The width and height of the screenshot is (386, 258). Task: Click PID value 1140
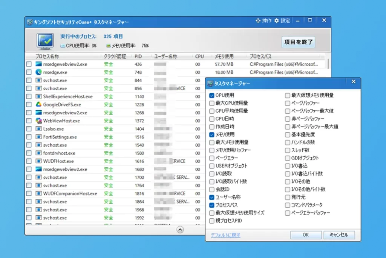pos(139,96)
